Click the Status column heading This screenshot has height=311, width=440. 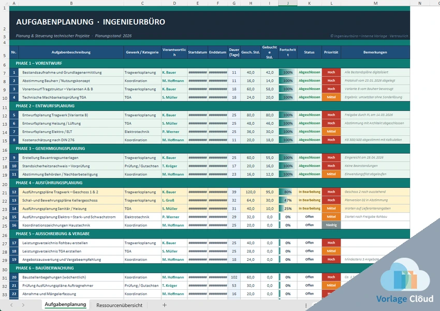coord(309,52)
